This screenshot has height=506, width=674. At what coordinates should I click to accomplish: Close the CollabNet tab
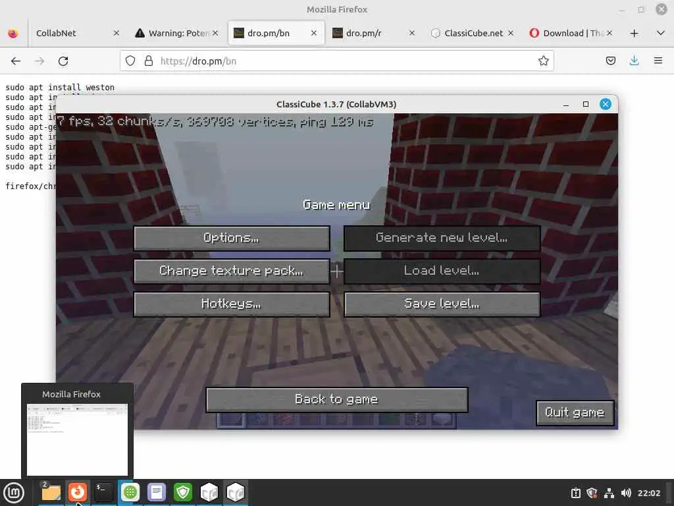pos(116,33)
